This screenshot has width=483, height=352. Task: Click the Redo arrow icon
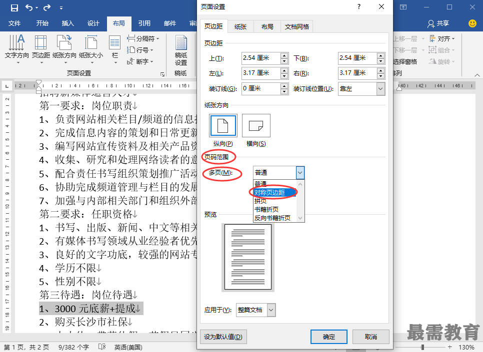click(x=47, y=7)
